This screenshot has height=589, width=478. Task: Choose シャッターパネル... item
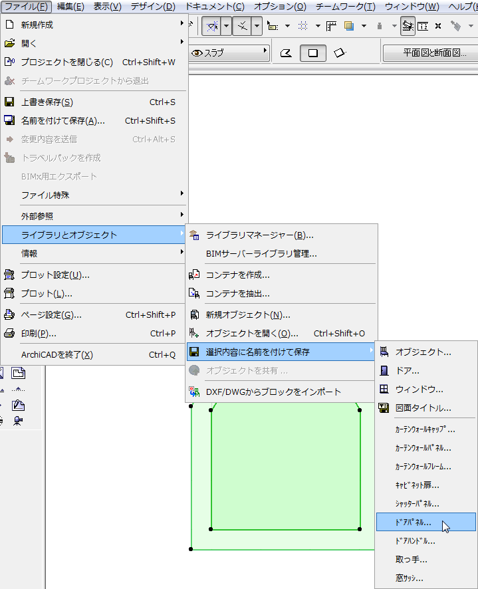pyautogui.click(x=426, y=504)
